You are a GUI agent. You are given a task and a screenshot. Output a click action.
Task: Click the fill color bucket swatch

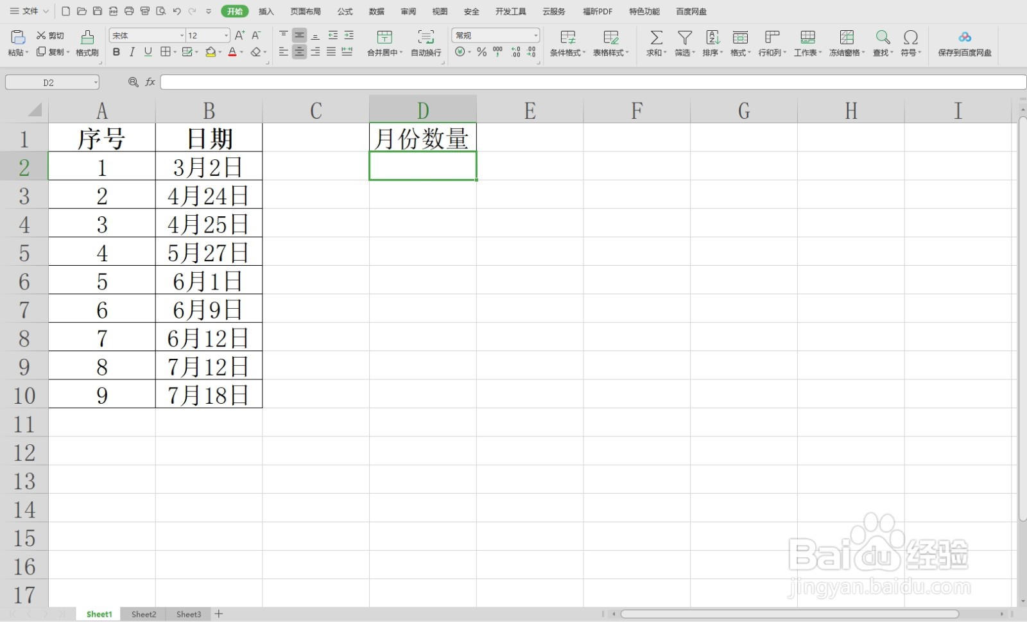pos(210,52)
